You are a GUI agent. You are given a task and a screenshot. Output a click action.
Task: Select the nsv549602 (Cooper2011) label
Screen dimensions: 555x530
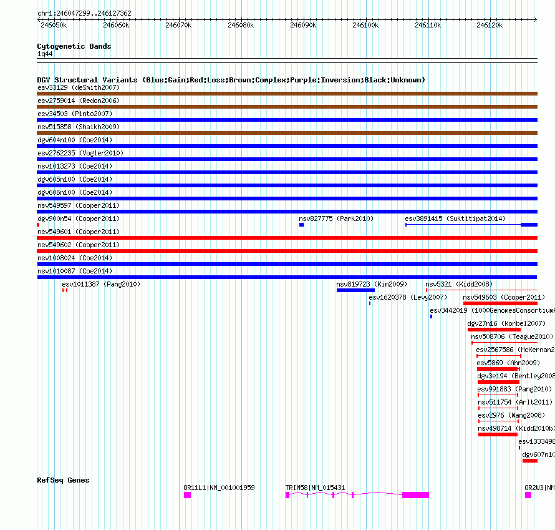[79, 245]
